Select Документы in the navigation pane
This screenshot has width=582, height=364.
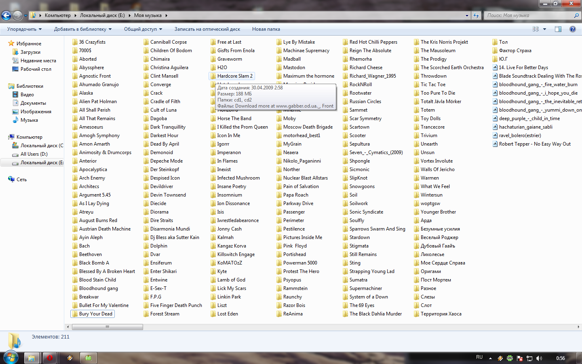33,103
